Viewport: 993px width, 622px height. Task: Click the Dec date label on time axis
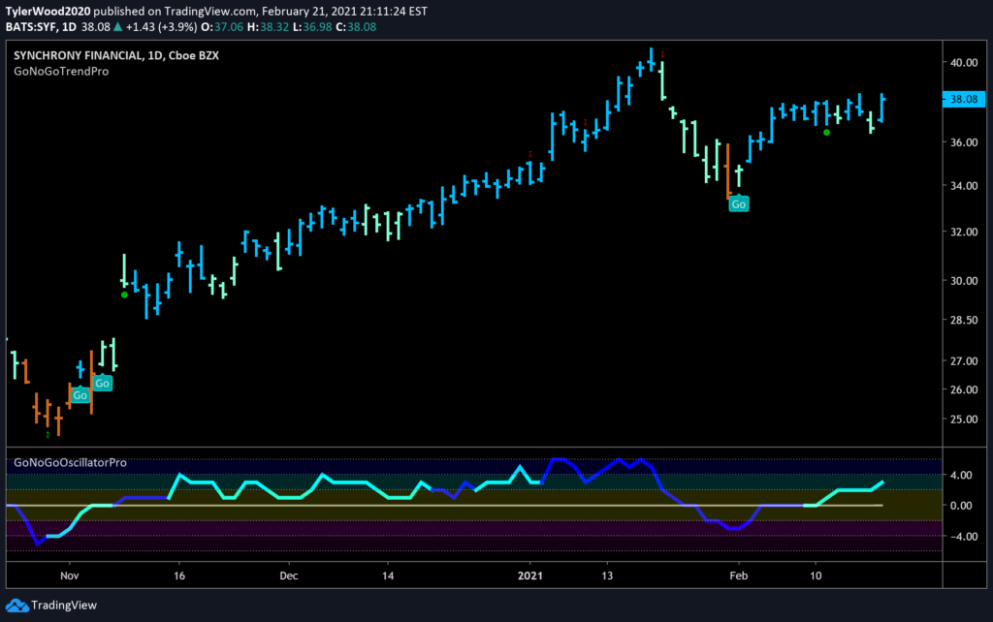tap(289, 575)
